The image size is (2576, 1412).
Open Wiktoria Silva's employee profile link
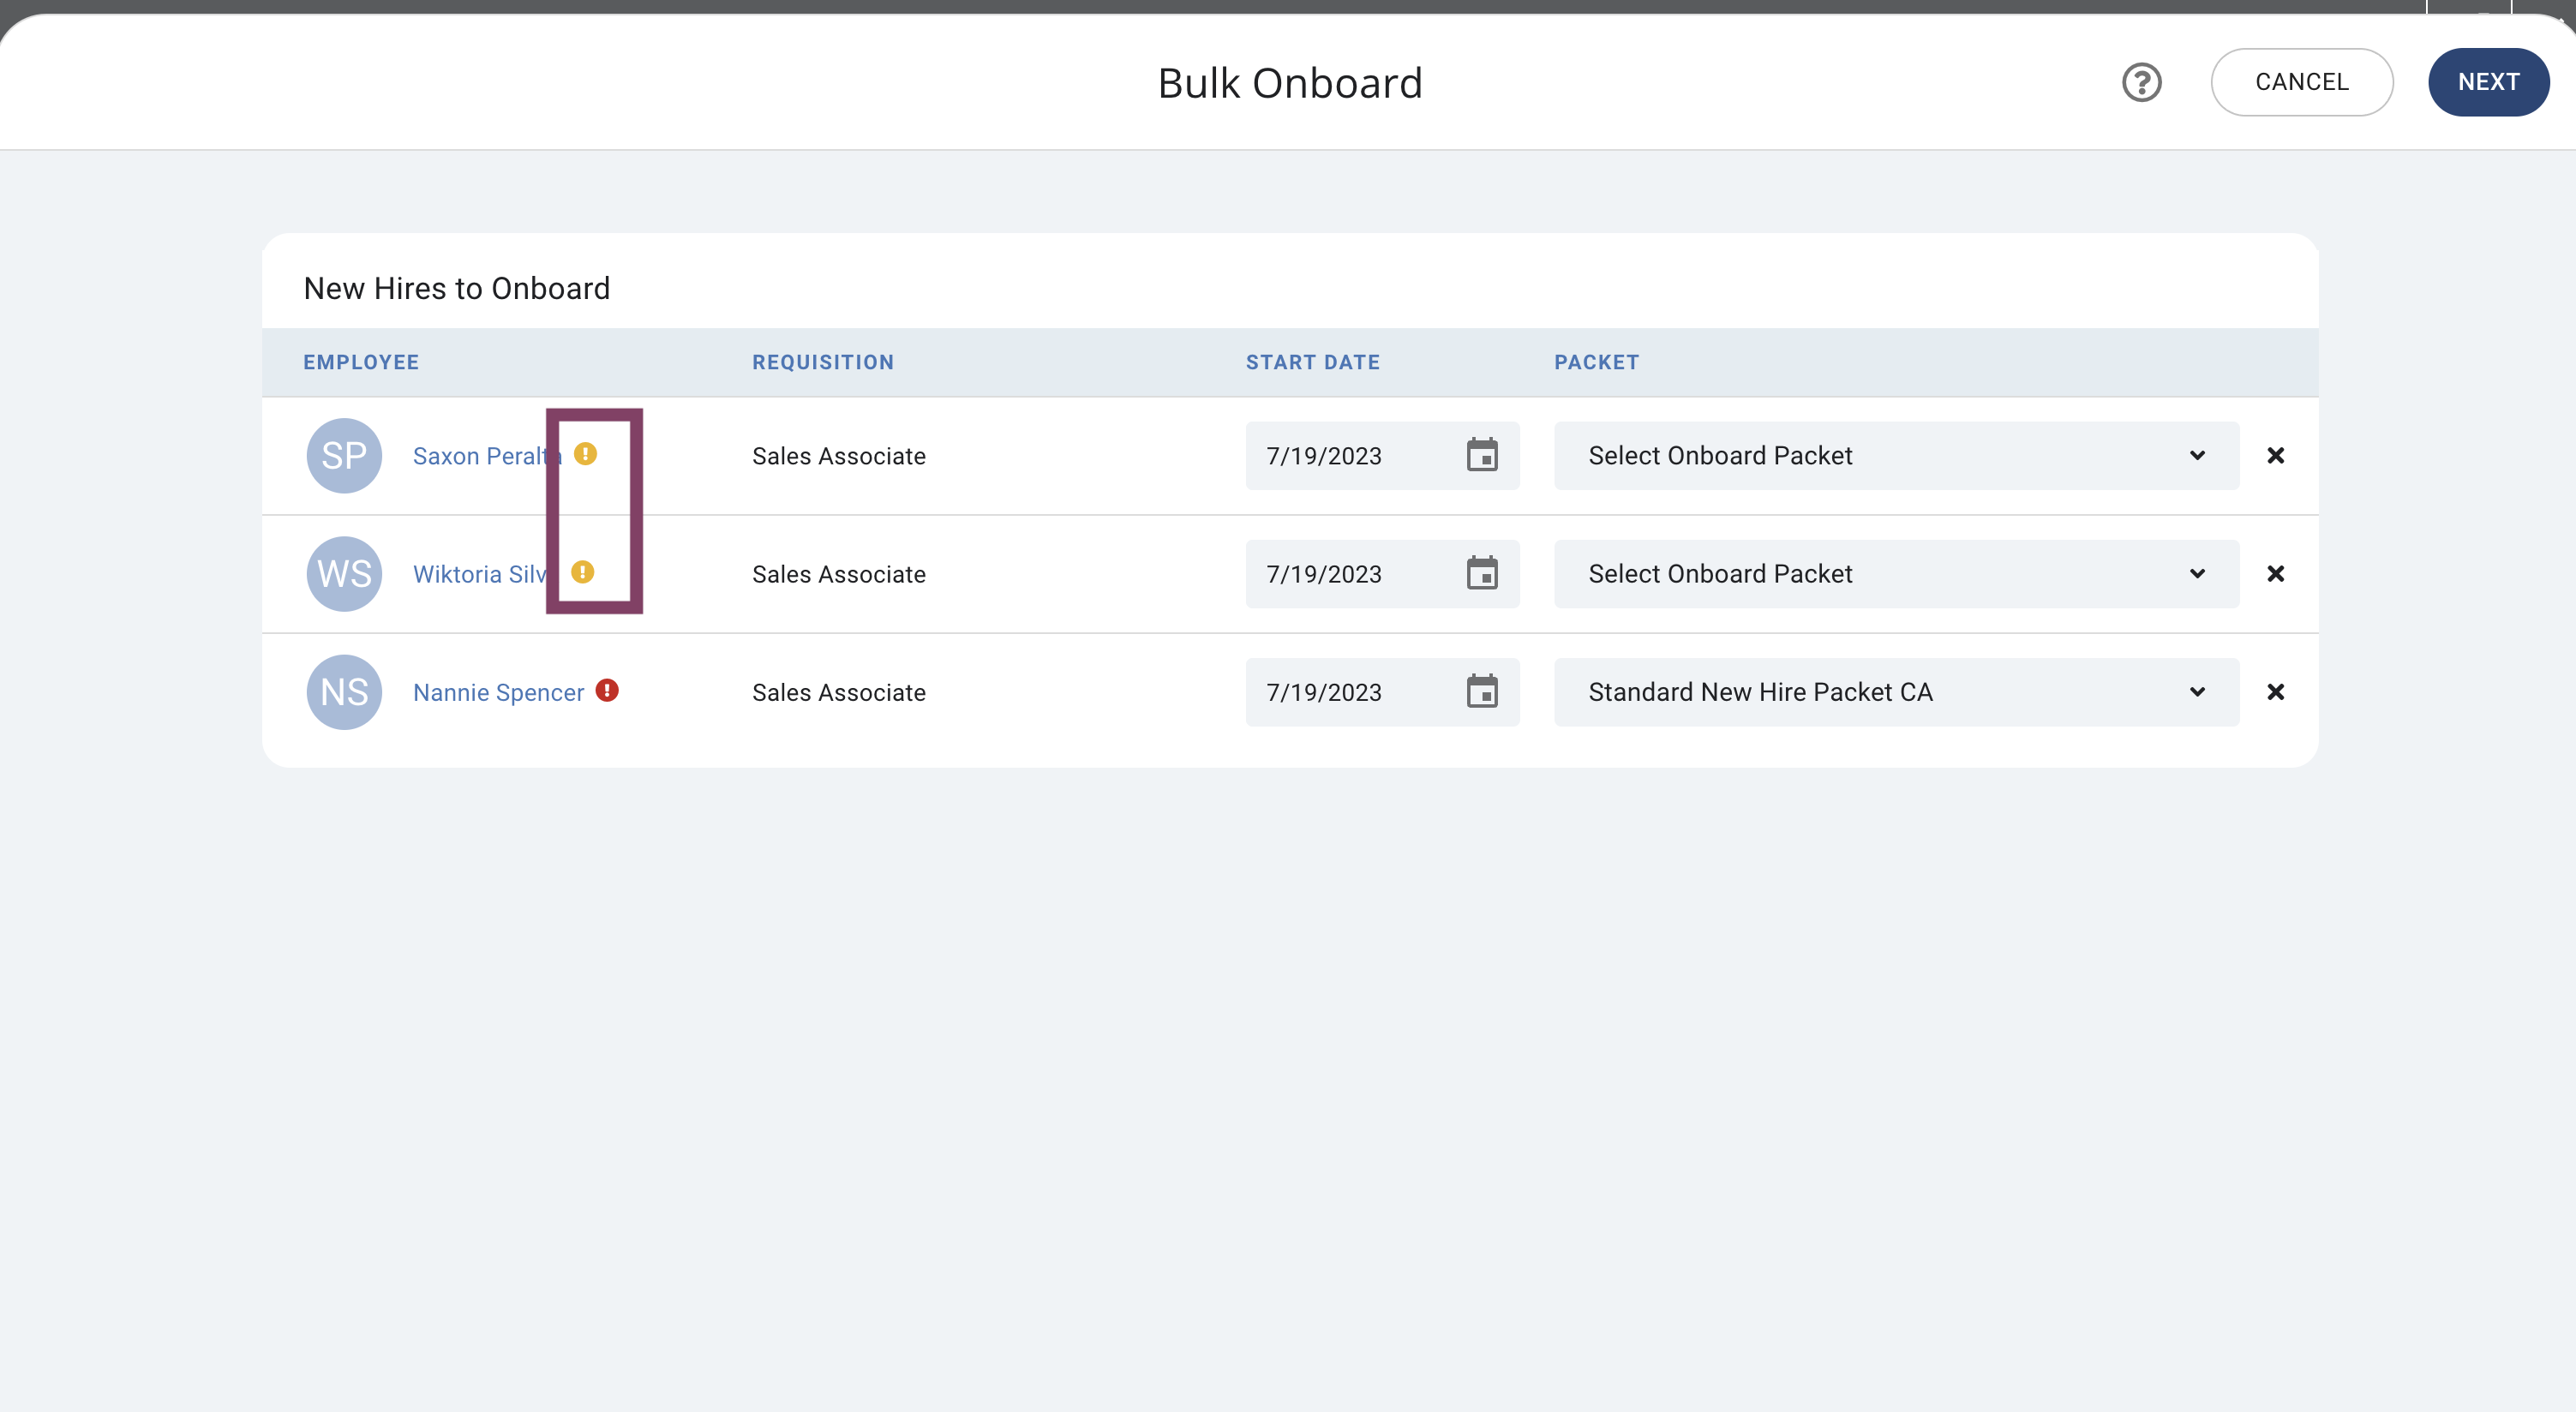point(485,574)
